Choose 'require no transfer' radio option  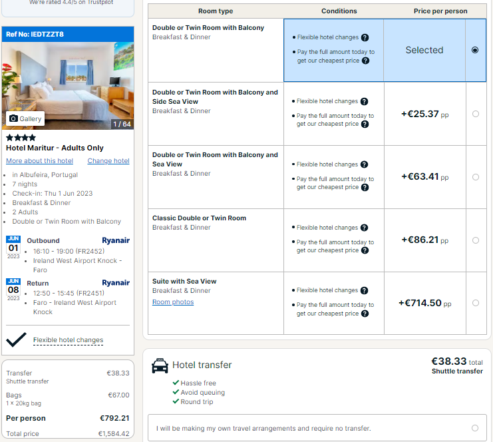click(x=475, y=428)
